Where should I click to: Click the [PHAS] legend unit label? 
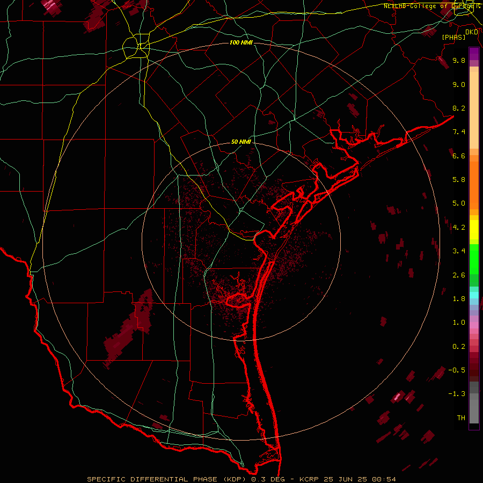pyautogui.click(x=453, y=37)
